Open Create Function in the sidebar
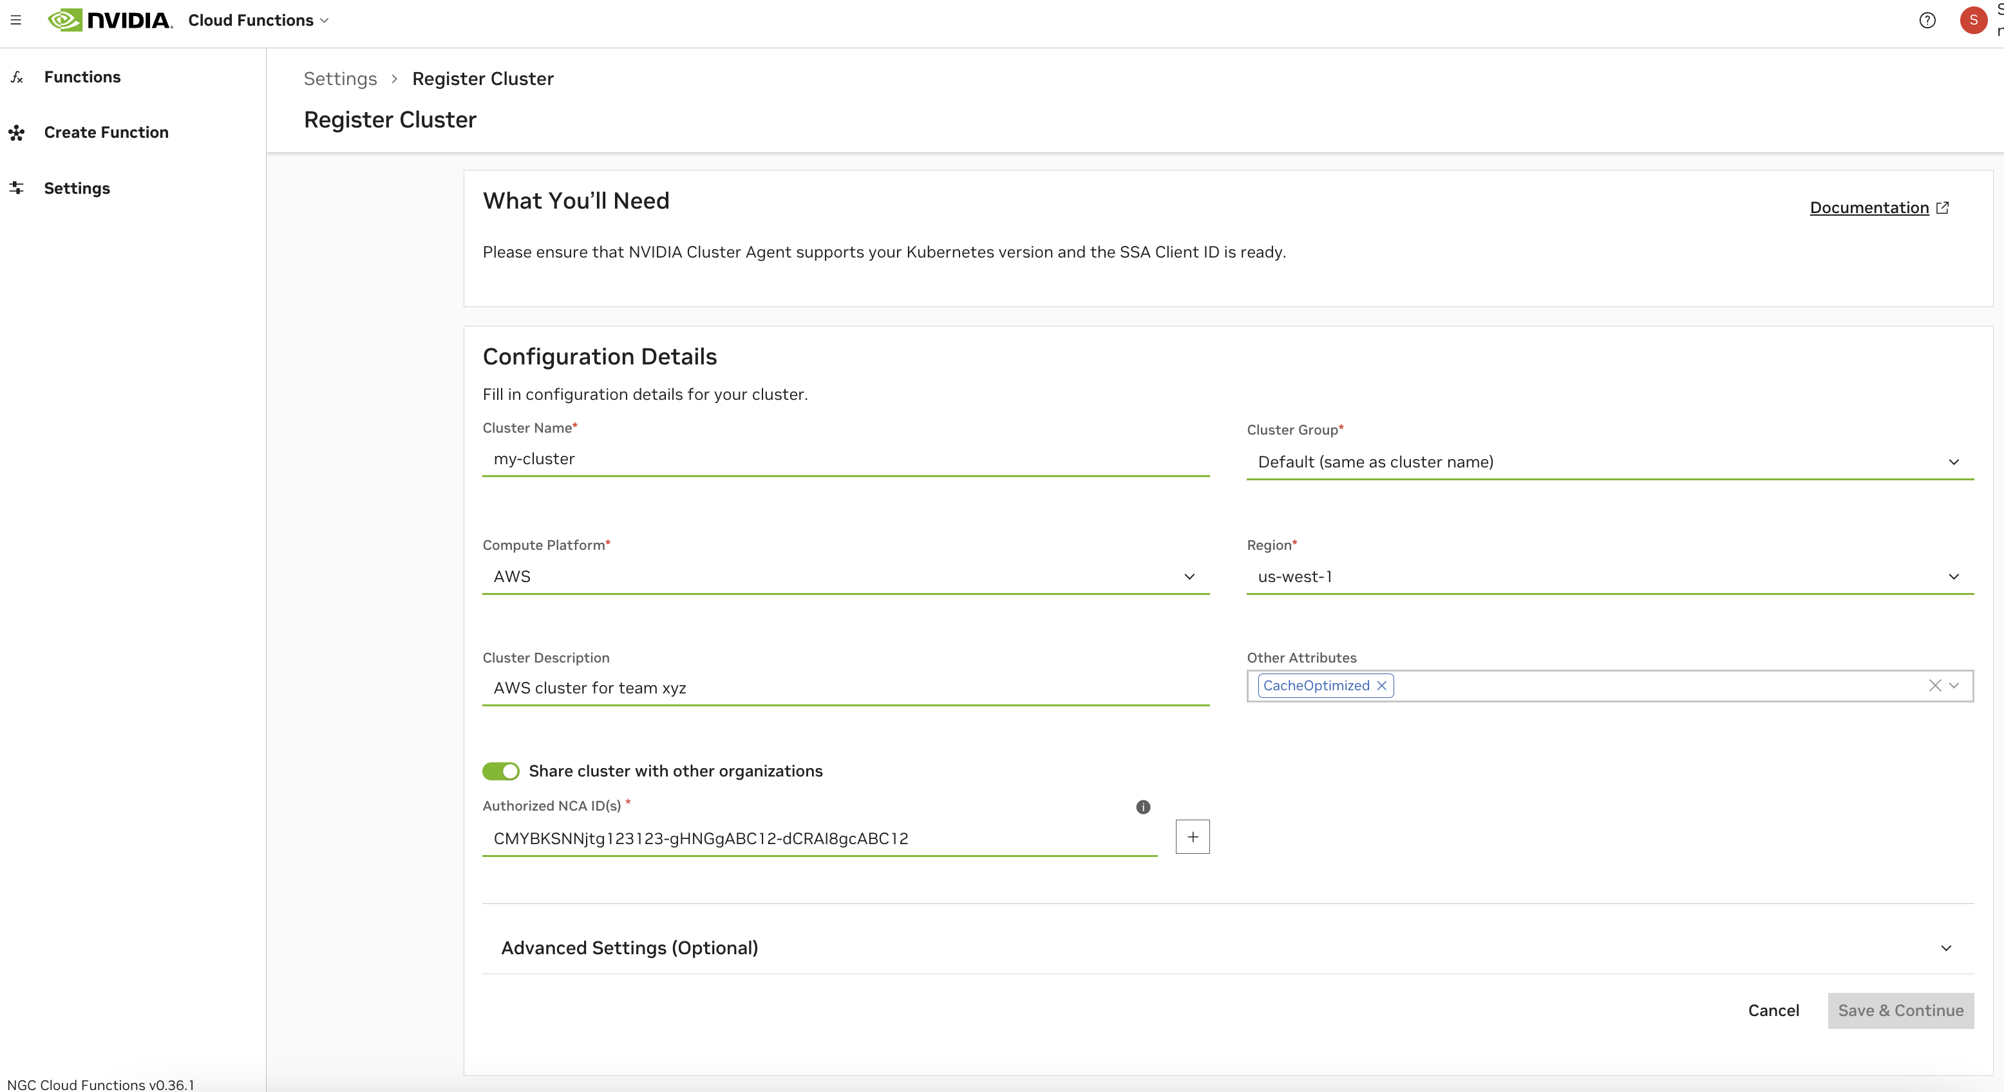Viewport: 2004px width, 1092px height. [106, 133]
